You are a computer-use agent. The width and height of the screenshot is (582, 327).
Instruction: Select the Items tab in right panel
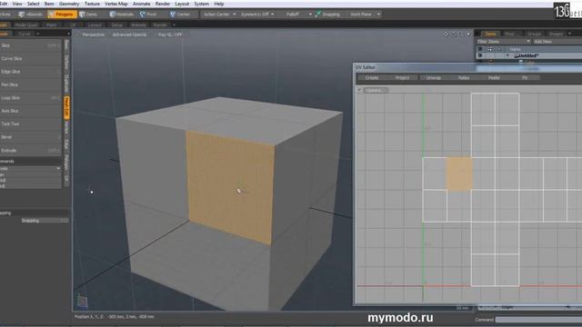[x=491, y=34]
